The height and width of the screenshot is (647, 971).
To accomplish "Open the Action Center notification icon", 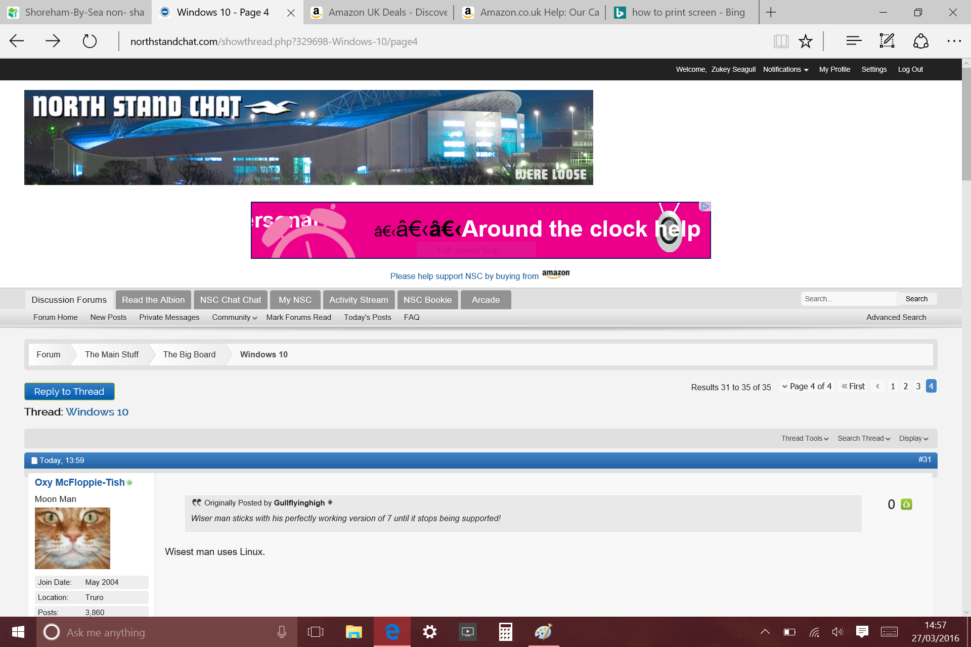I will point(862,631).
